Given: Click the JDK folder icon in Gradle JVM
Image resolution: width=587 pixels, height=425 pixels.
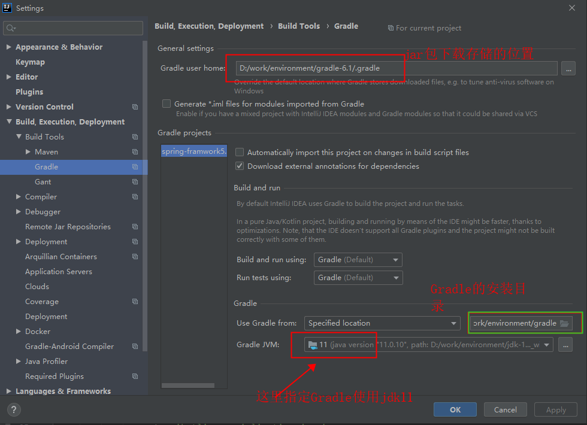Looking at the screenshot, I should click(313, 345).
